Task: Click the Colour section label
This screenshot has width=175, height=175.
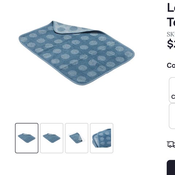Action: tap(171, 66)
